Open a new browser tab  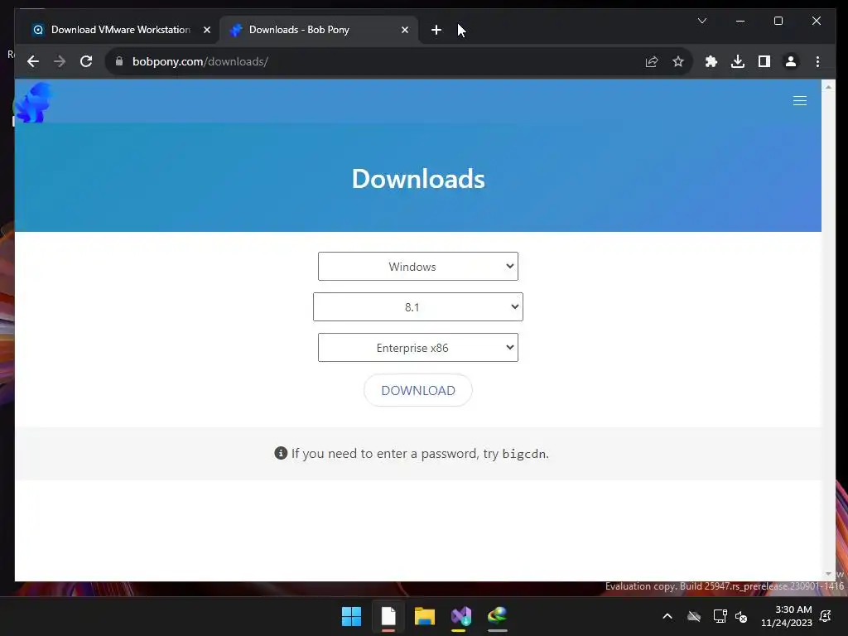click(x=436, y=30)
